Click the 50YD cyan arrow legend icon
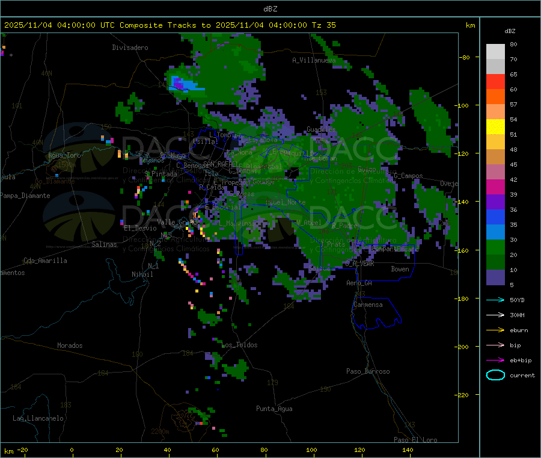541x458 pixels. point(495,300)
